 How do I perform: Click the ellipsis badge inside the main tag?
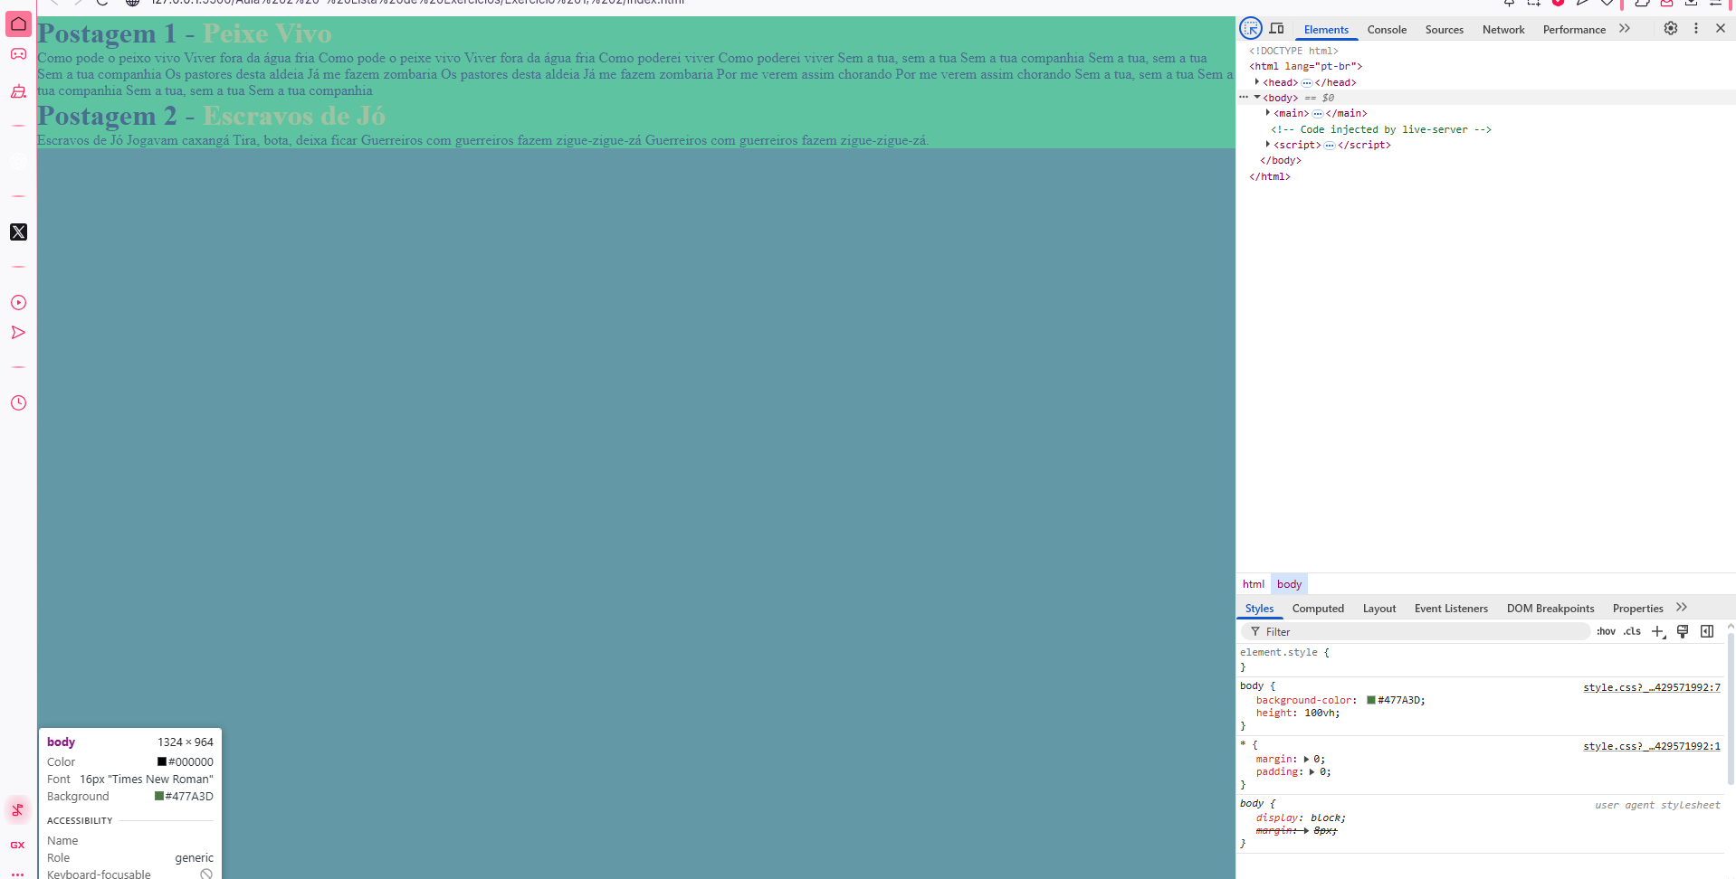point(1317,113)
